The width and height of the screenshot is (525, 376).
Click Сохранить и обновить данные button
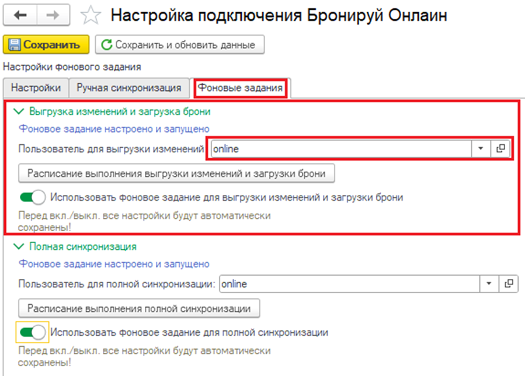(180, 44)
